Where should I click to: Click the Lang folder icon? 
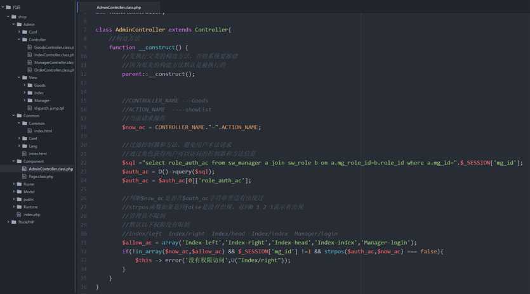(x=25, y=146)
